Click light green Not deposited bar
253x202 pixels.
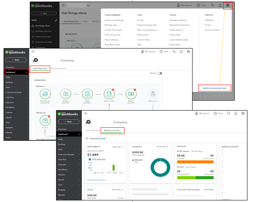pyautogui.click(x=186, y=178)
